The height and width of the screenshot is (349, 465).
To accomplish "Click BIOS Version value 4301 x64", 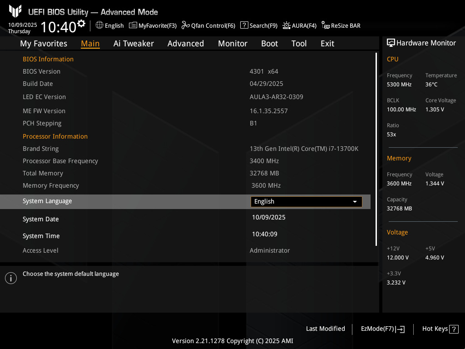I will 264,71.
